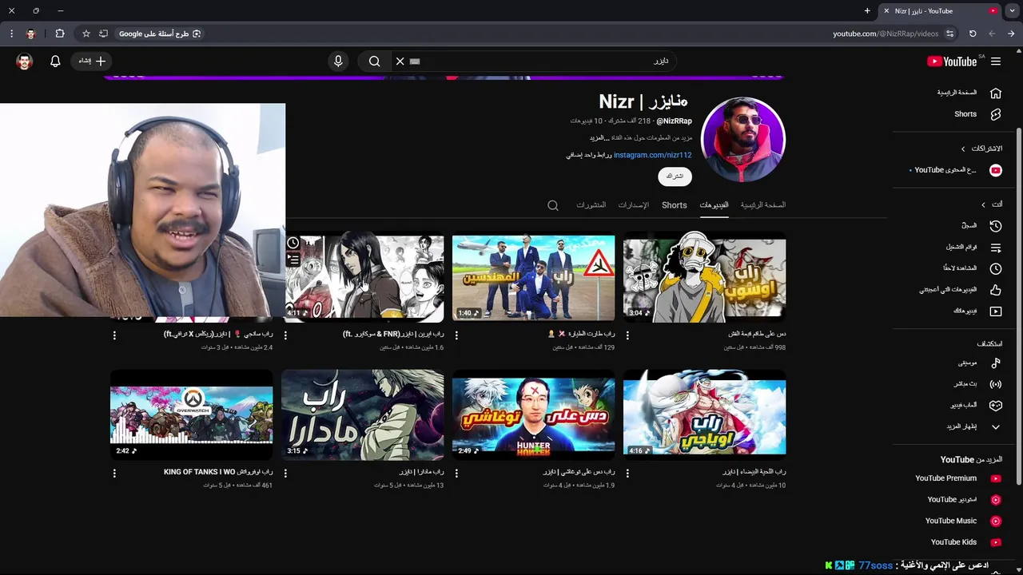Open the History clock-arrow icon in the sidebar
Screen dimensions: 1023x575
coord(996,226)
